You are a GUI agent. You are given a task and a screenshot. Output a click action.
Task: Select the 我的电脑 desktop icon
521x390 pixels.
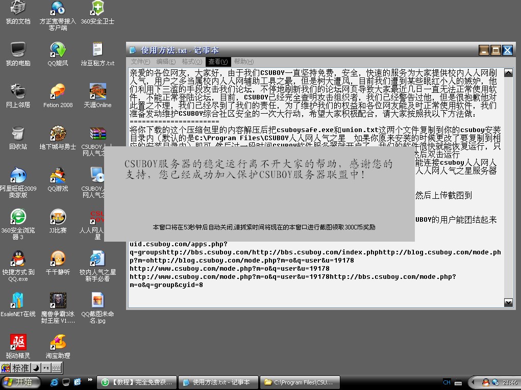click(x=18, y=54)
